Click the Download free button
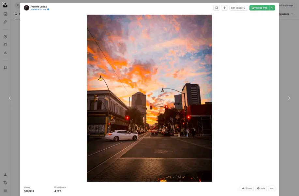 (x=259, y=8)
